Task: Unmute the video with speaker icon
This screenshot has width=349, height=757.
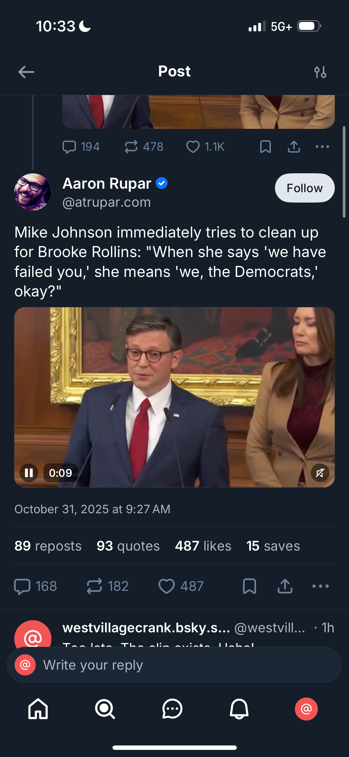Action: pyautogui.click(x=320, y=473)
